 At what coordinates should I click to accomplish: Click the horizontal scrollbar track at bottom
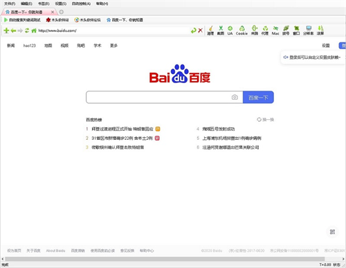[x=173, y=259]
